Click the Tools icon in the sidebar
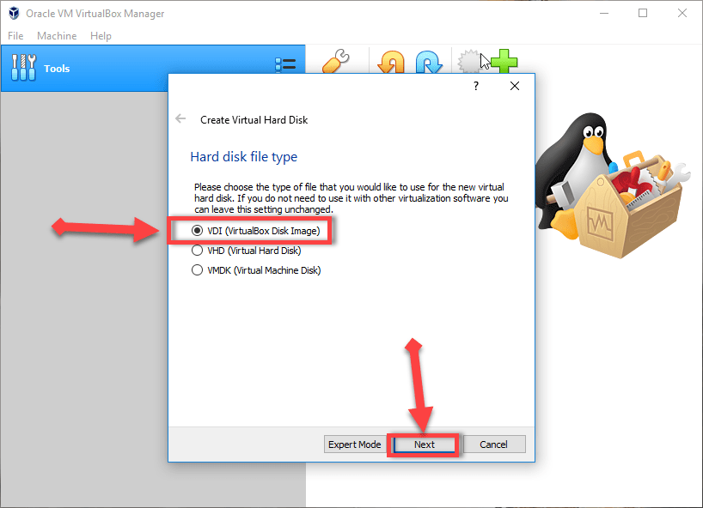This screenshot has height=508, width=703. 23,68
